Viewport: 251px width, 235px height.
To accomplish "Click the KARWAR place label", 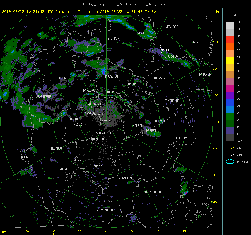I will click(23, 157).
